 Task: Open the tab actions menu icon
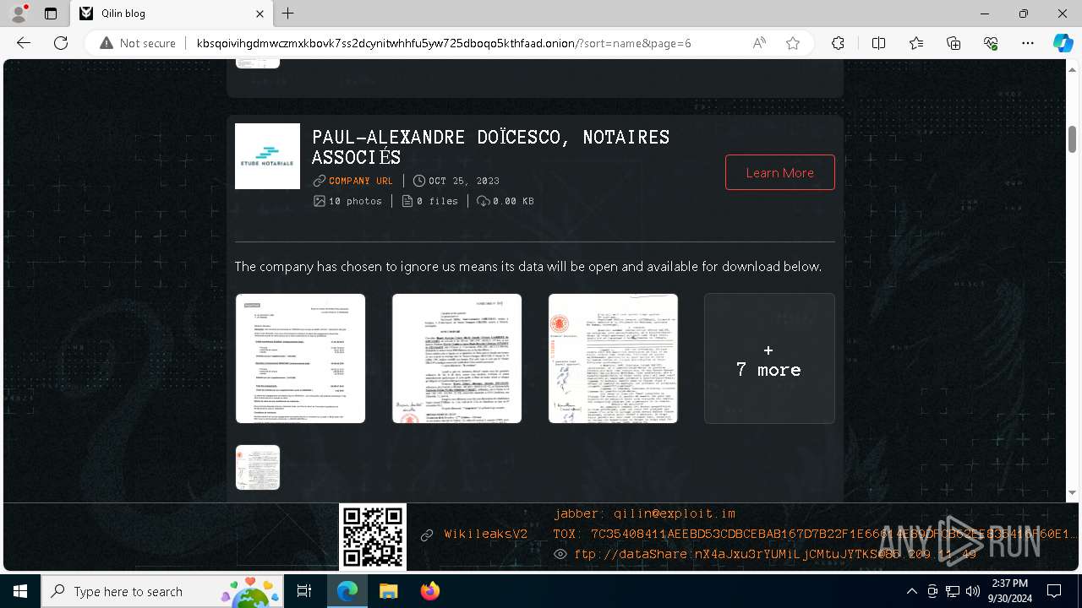pos(51,14)
